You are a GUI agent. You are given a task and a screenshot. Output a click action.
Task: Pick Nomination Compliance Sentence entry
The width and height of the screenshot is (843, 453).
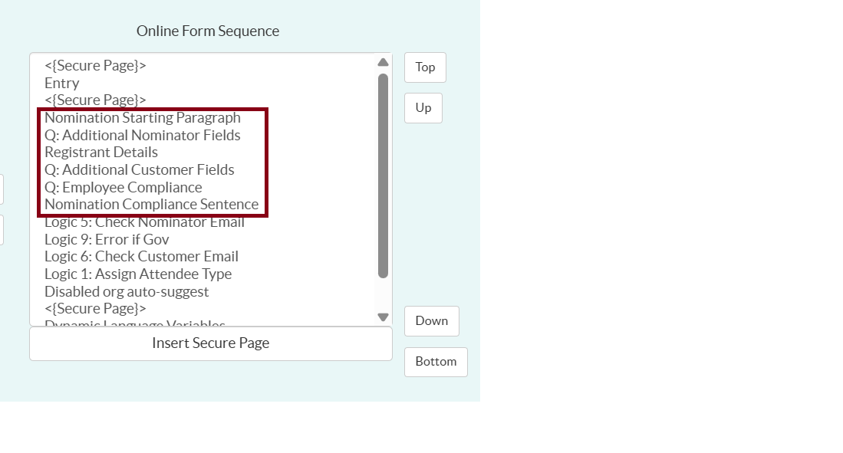151,205
